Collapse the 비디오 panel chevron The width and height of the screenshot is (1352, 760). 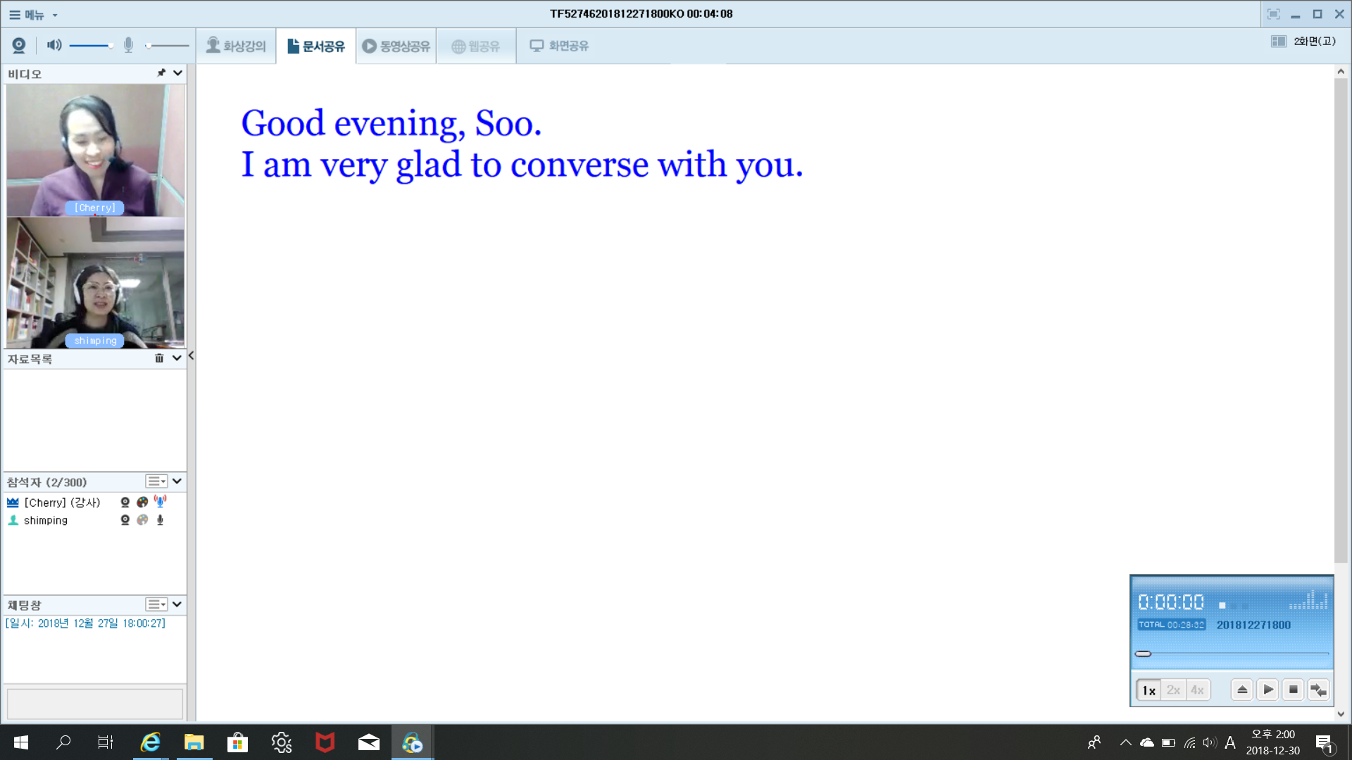(177, 72)
